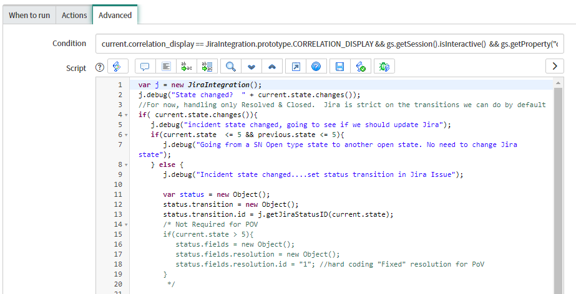Switch to the When to run tab
Screen dimensions: 576x294
pos(29,16)
